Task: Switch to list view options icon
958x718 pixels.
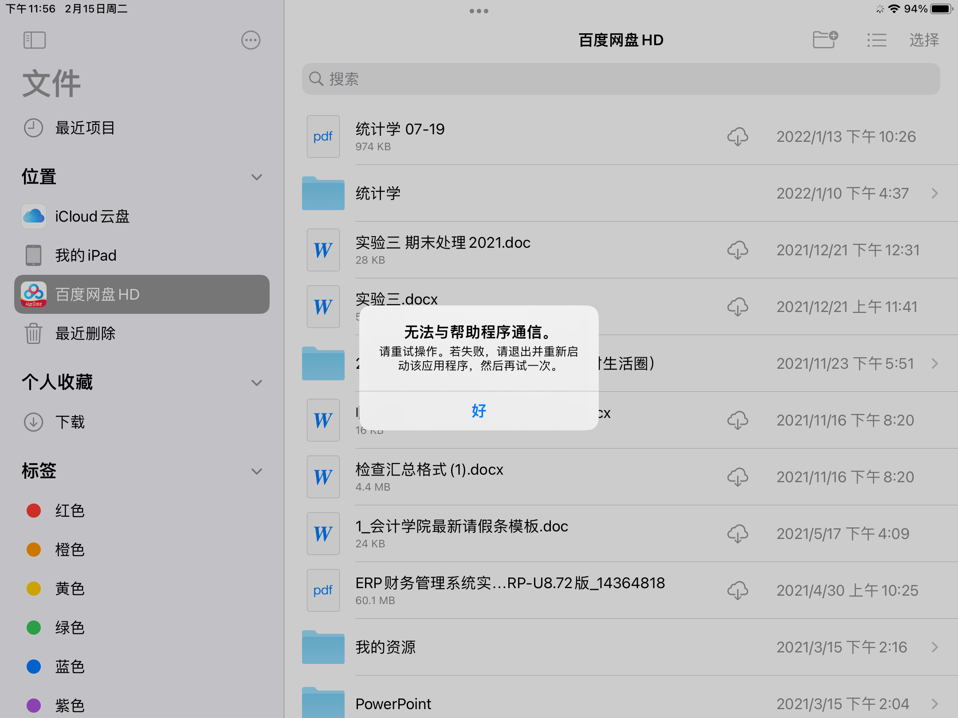Action: (877, 40)
